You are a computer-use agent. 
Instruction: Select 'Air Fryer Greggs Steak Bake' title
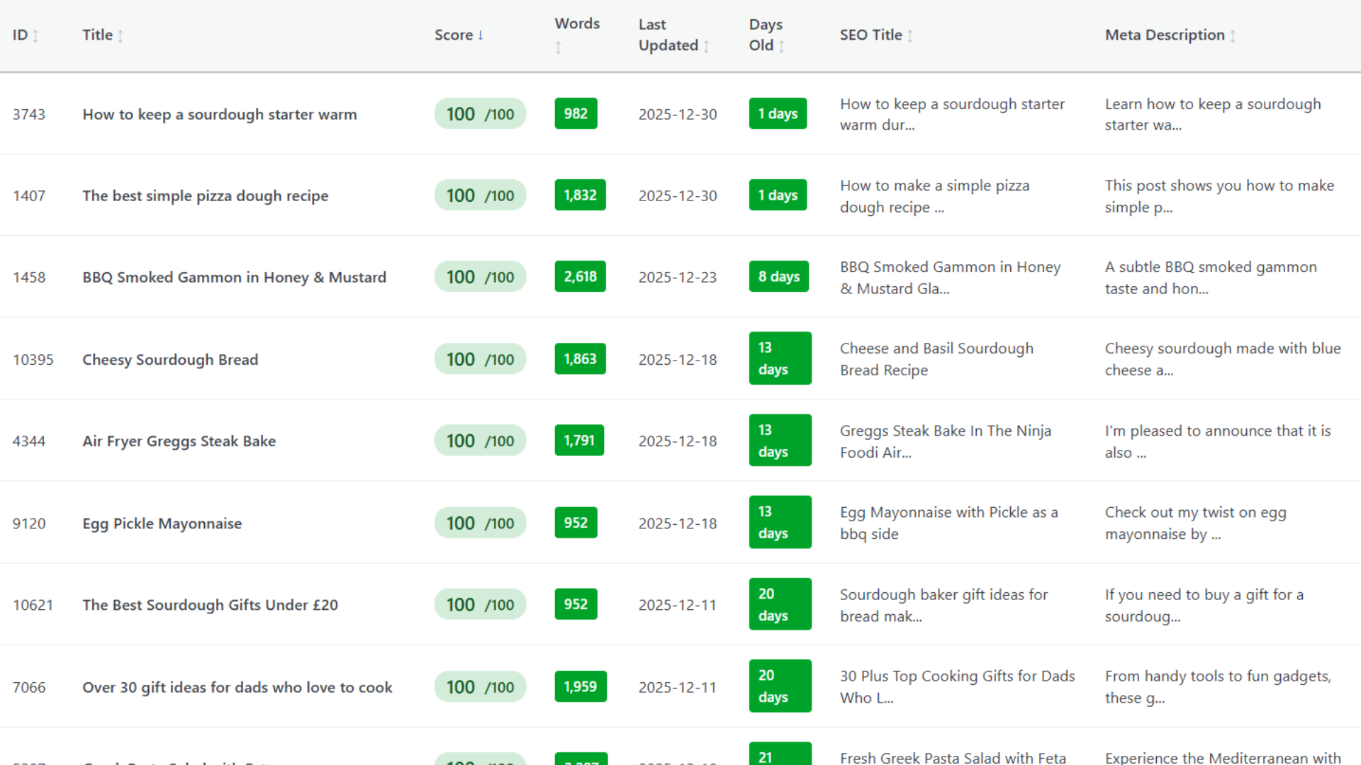pyautogui.click(x=179, y=441)
